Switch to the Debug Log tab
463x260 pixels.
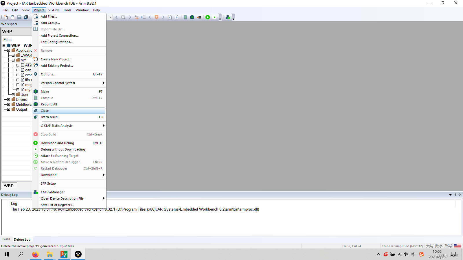(x=22, y=239)
